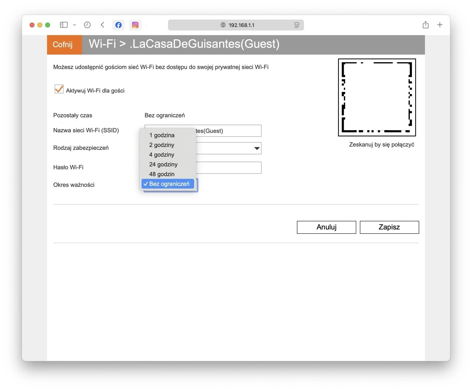472x390 pixels.
Task: Open the browsing history clock icon
Action: (87, 25)
